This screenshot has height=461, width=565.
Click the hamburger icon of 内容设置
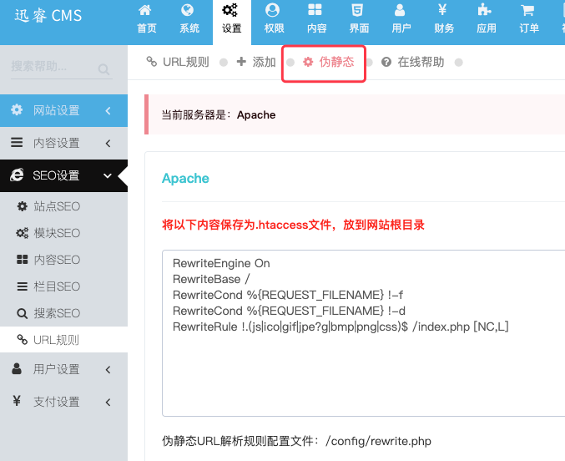pos(17,143)
